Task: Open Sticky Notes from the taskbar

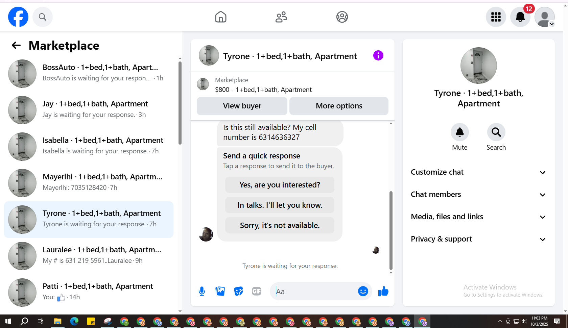Action: tap(91, 321)
